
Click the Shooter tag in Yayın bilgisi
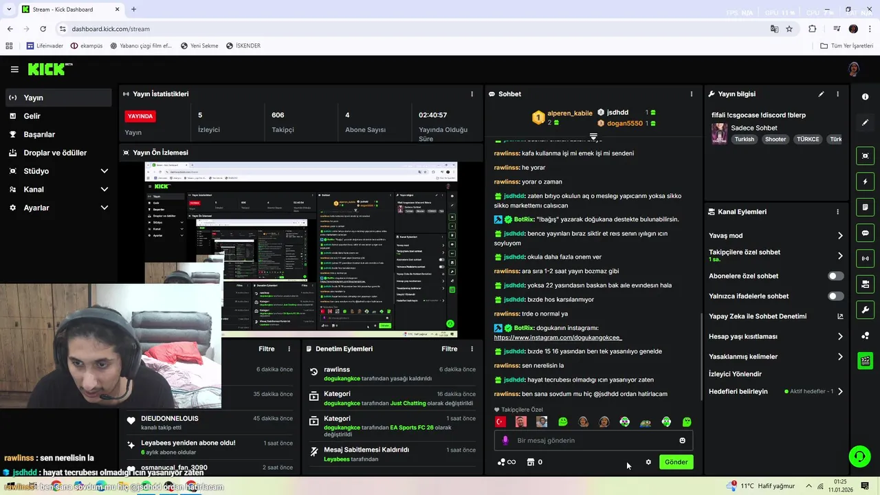point(775,139)
